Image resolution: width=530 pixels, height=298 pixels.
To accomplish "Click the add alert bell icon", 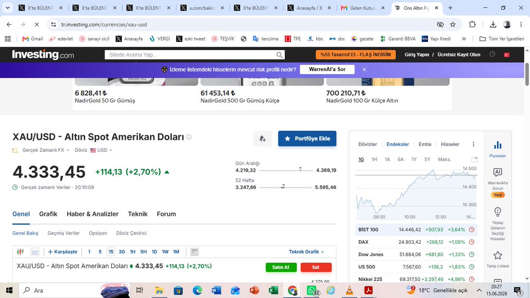I will tap(263, 139).
